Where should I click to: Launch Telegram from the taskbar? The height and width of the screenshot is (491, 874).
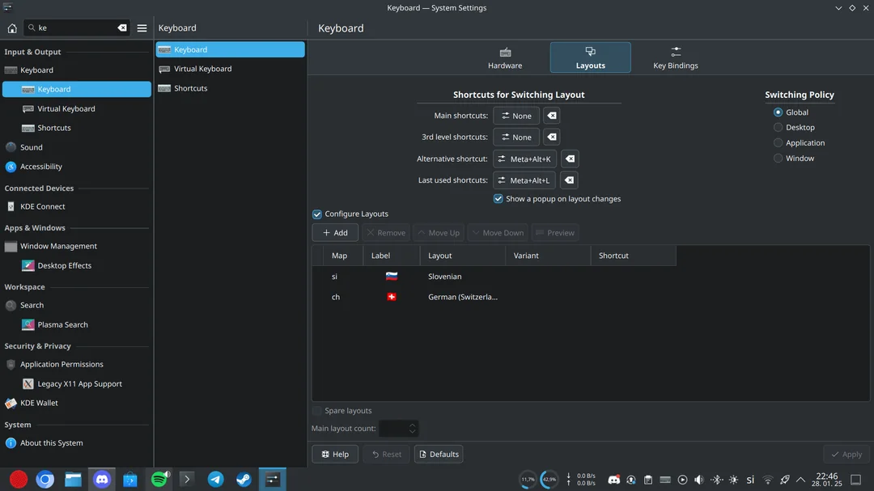click(216, 480)
